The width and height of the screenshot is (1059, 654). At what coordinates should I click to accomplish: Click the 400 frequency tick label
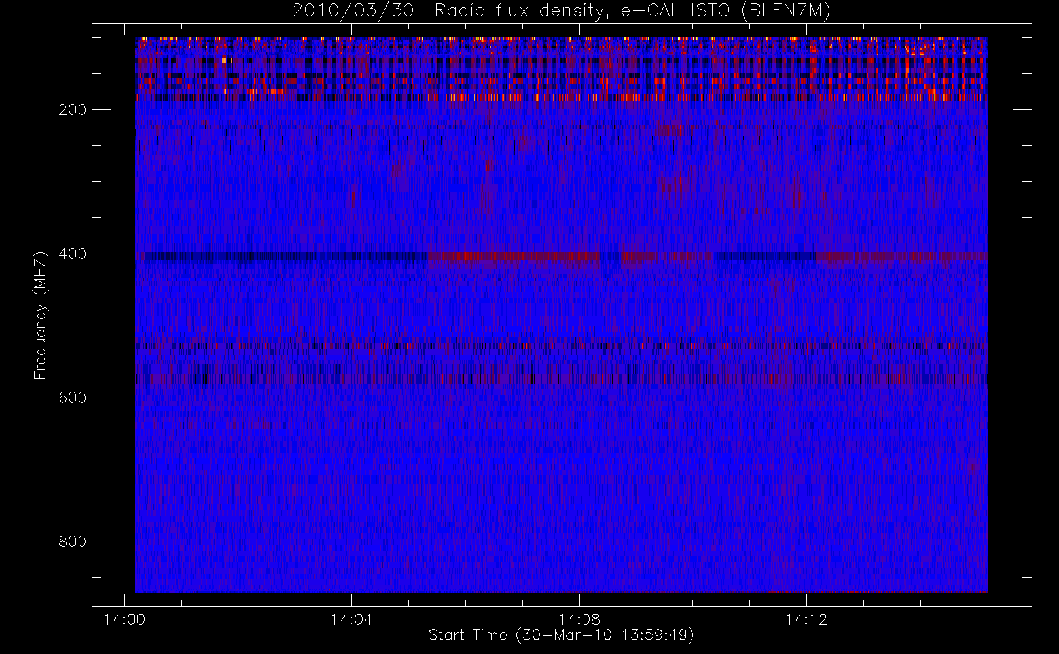tap(73, 254)
